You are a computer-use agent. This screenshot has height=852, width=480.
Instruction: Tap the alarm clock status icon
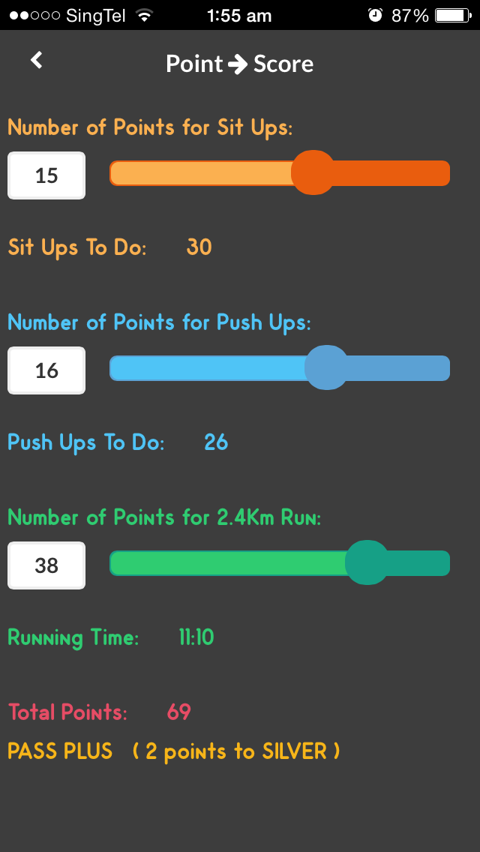376,15
